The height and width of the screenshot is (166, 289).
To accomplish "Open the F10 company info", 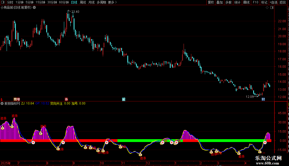I will coord(255,2).
